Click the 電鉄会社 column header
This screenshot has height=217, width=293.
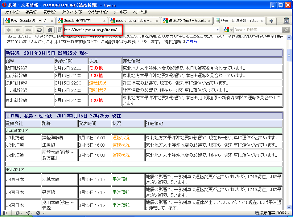(23, 124)
